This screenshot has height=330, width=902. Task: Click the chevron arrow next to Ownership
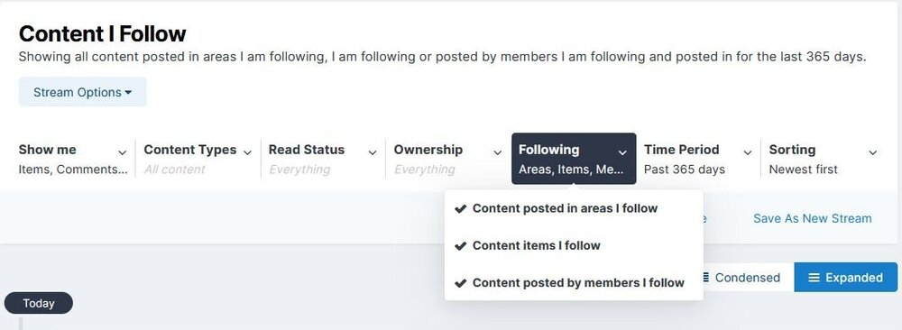pyautogui.click(x=498, y=153)
